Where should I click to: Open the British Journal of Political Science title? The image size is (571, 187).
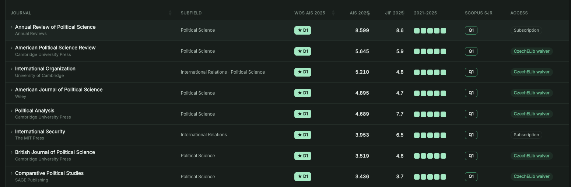[x=55, y=152]
